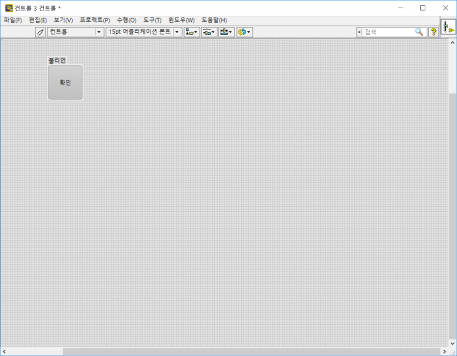Click the search magnifier icon
This screenshot has width=457, height=356.
click(x=419, y=32)
